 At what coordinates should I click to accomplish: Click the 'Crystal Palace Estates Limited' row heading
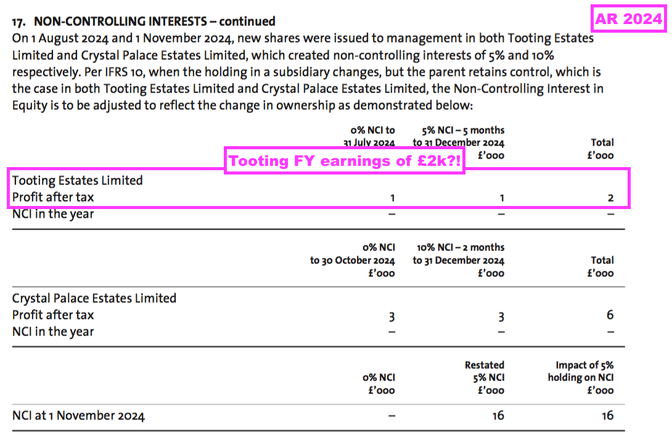[x=94, y=298]
